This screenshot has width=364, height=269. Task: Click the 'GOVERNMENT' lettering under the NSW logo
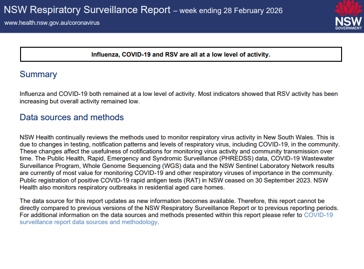[x=348, y=29]
